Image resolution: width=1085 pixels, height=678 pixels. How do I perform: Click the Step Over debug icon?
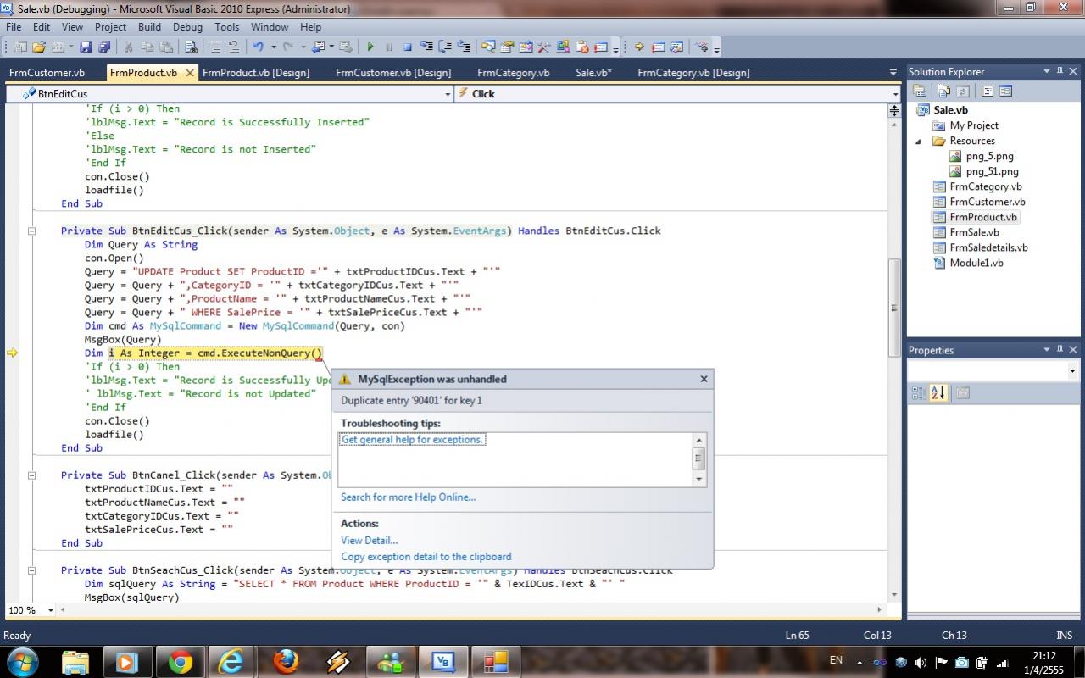pos(444,47)
